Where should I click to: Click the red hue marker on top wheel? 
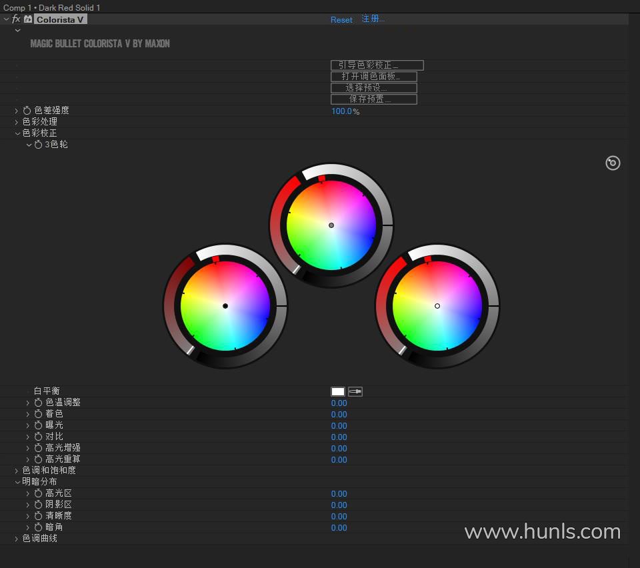pyautogui.click(x=321, y=178)
